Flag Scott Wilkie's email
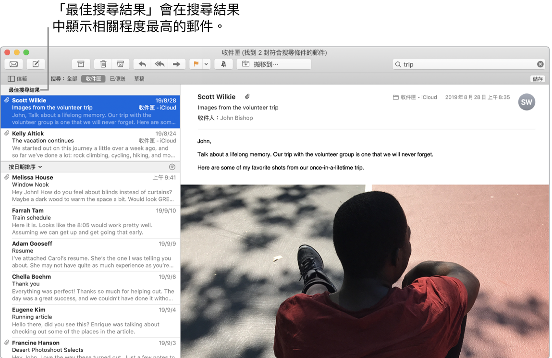This screenshot has width=552, height=358. (196, 64)
